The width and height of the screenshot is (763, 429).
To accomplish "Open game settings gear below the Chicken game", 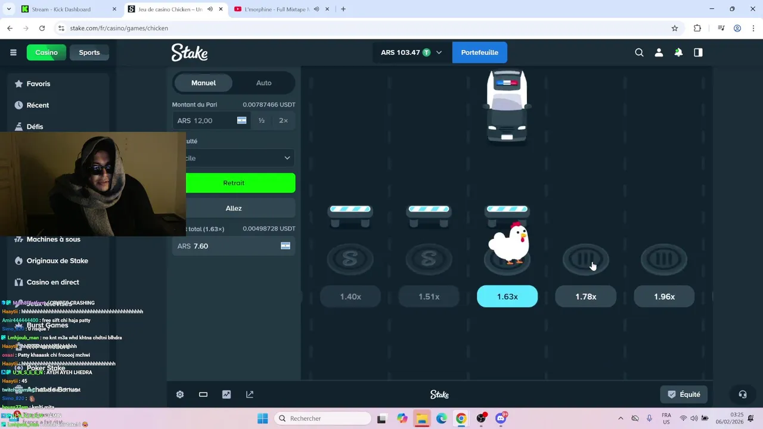I will pyautogui.click(x=180, y=394).
